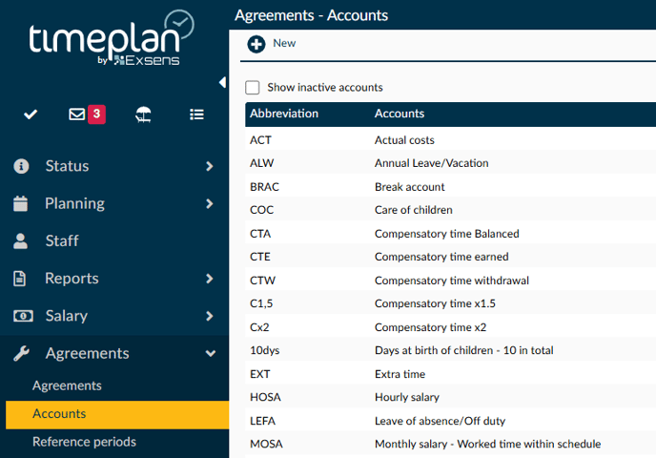The image size is (656, 458).
Task: Collapse the sidebar with the arrow handle
Action: tap(222, 82)
